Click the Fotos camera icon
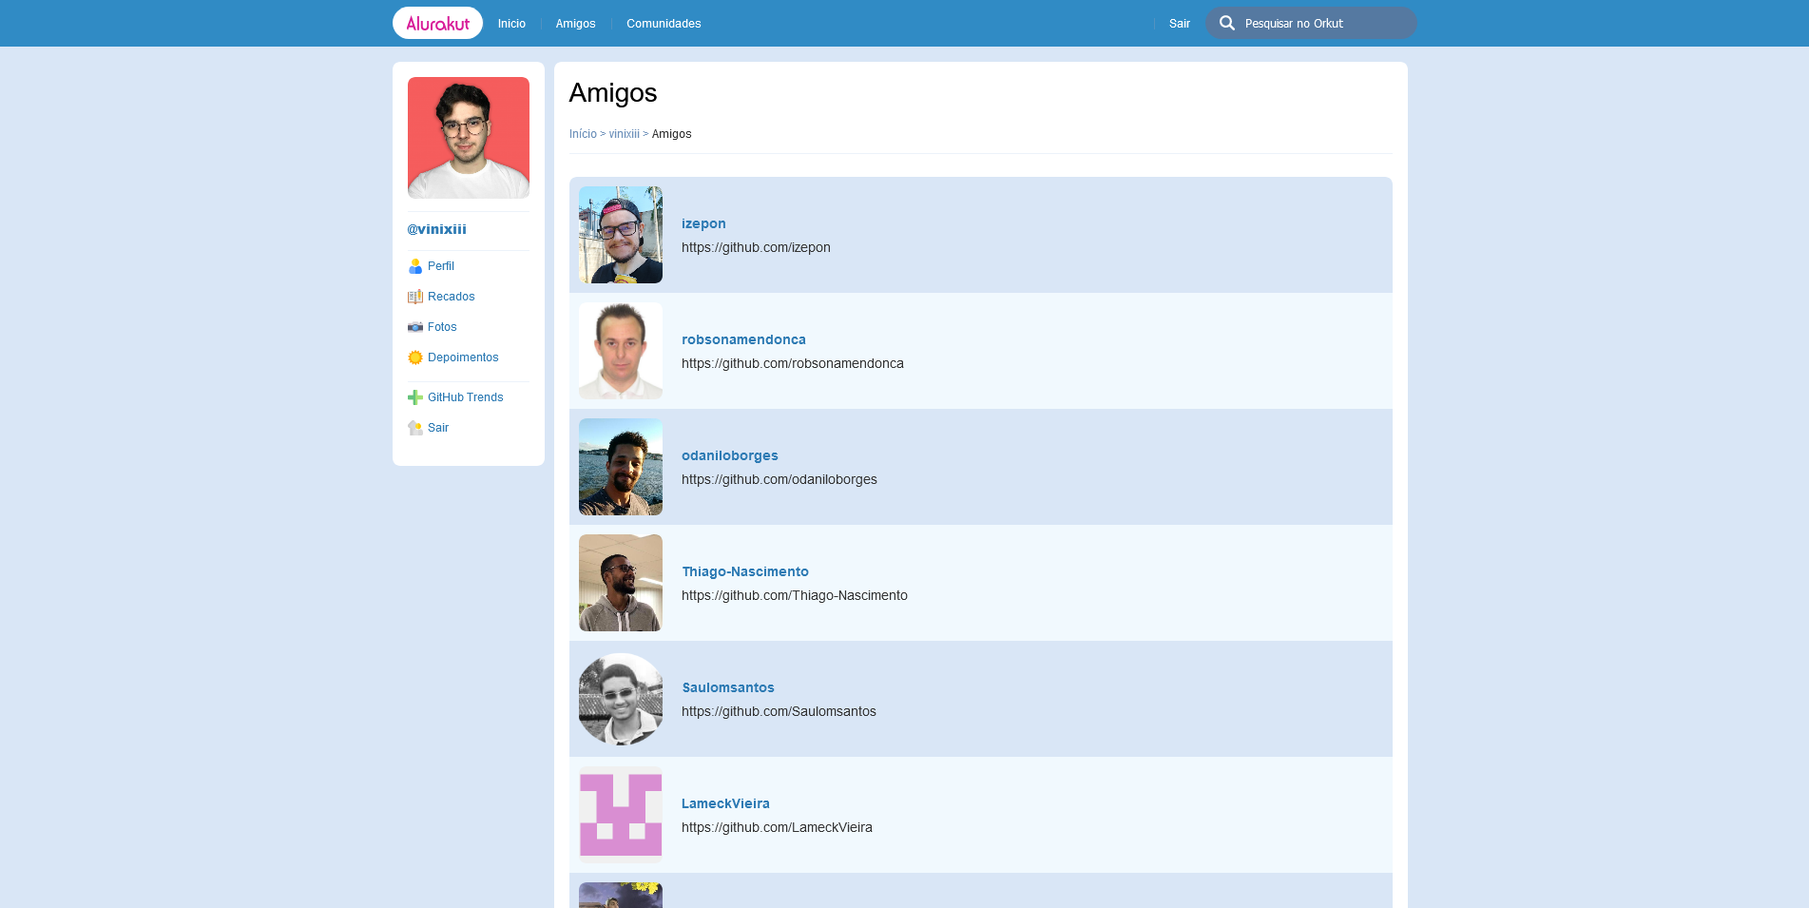The width and height of the screenshot is (1809, 908). pos(415,327)
